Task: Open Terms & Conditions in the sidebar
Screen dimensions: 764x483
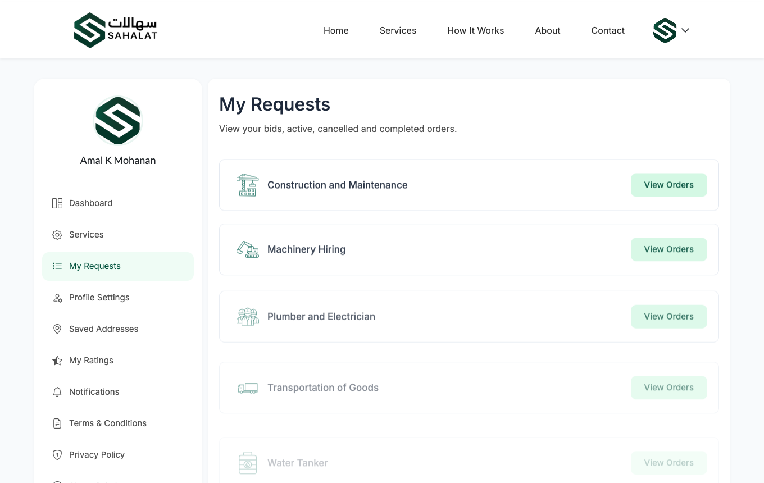Action: click(118, 423)
